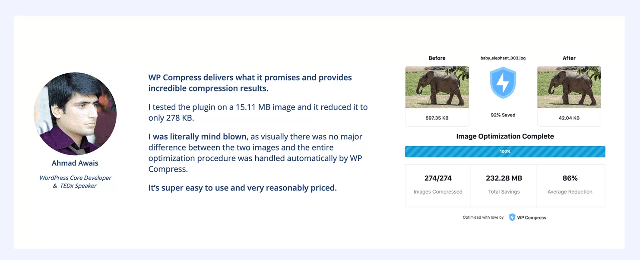Click the 232.28 MB Total Savings box
Viewport: 640px width, 260px height.
click(504, 185)
